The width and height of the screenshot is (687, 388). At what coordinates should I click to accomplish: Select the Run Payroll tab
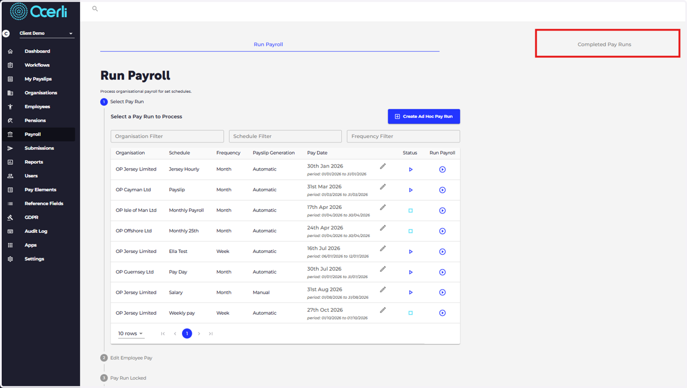click(269, 44)
